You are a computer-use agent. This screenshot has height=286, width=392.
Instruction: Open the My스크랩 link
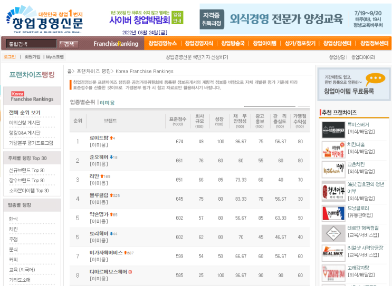(55, 57)
